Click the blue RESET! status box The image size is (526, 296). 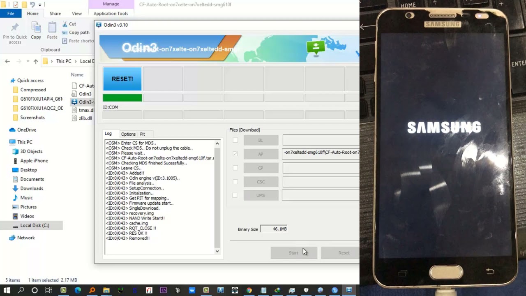(x=122, y=79)
